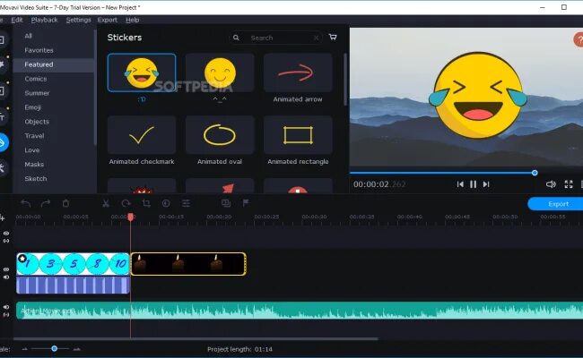Toggle link on the overlay track
The height and width of the screenshot is (358, 583).
(6, 241)
